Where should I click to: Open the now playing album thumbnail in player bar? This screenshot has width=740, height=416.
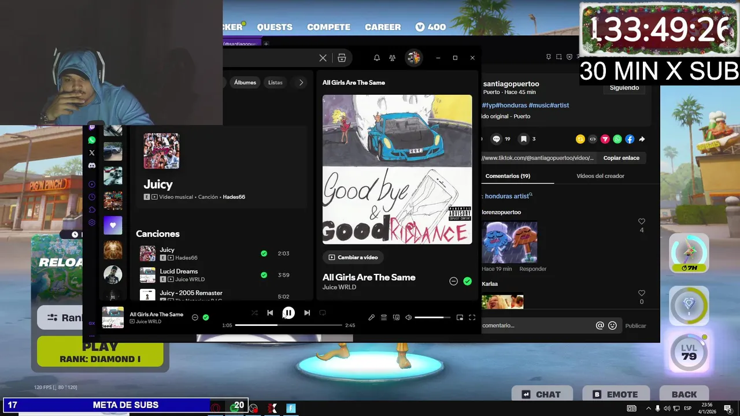pos(113,317)
